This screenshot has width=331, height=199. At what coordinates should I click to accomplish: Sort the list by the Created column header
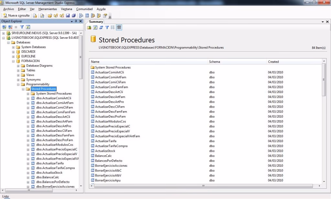click(x=294, y=62)
